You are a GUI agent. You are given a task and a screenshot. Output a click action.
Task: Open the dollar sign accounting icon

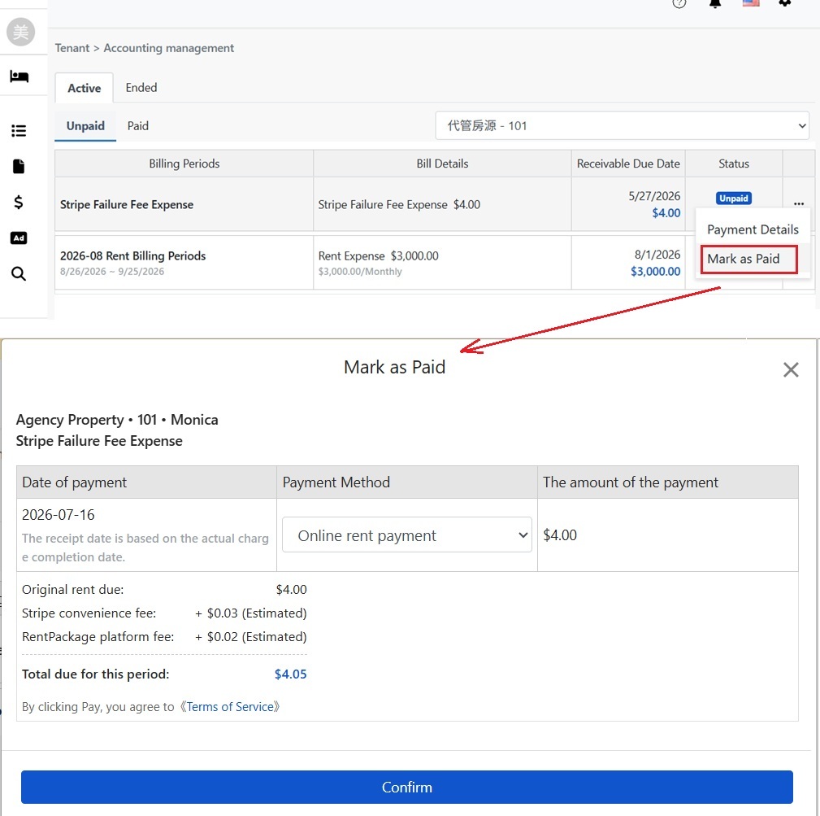(19, 202)
